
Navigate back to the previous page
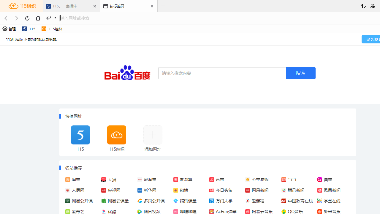point(6,18)
